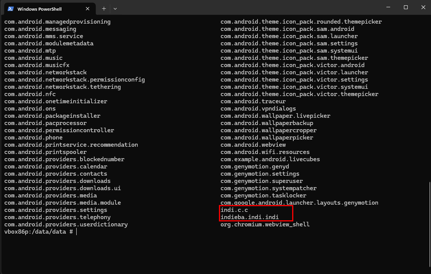Click the text com.android.networkstack.tethering
The height and width of the screenshot is (274, 431).
63,87
